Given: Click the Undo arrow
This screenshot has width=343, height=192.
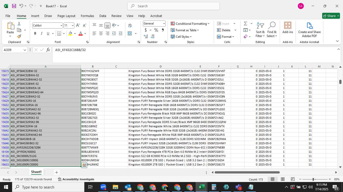Looking at the screenshot, I should tap(21, 6).
